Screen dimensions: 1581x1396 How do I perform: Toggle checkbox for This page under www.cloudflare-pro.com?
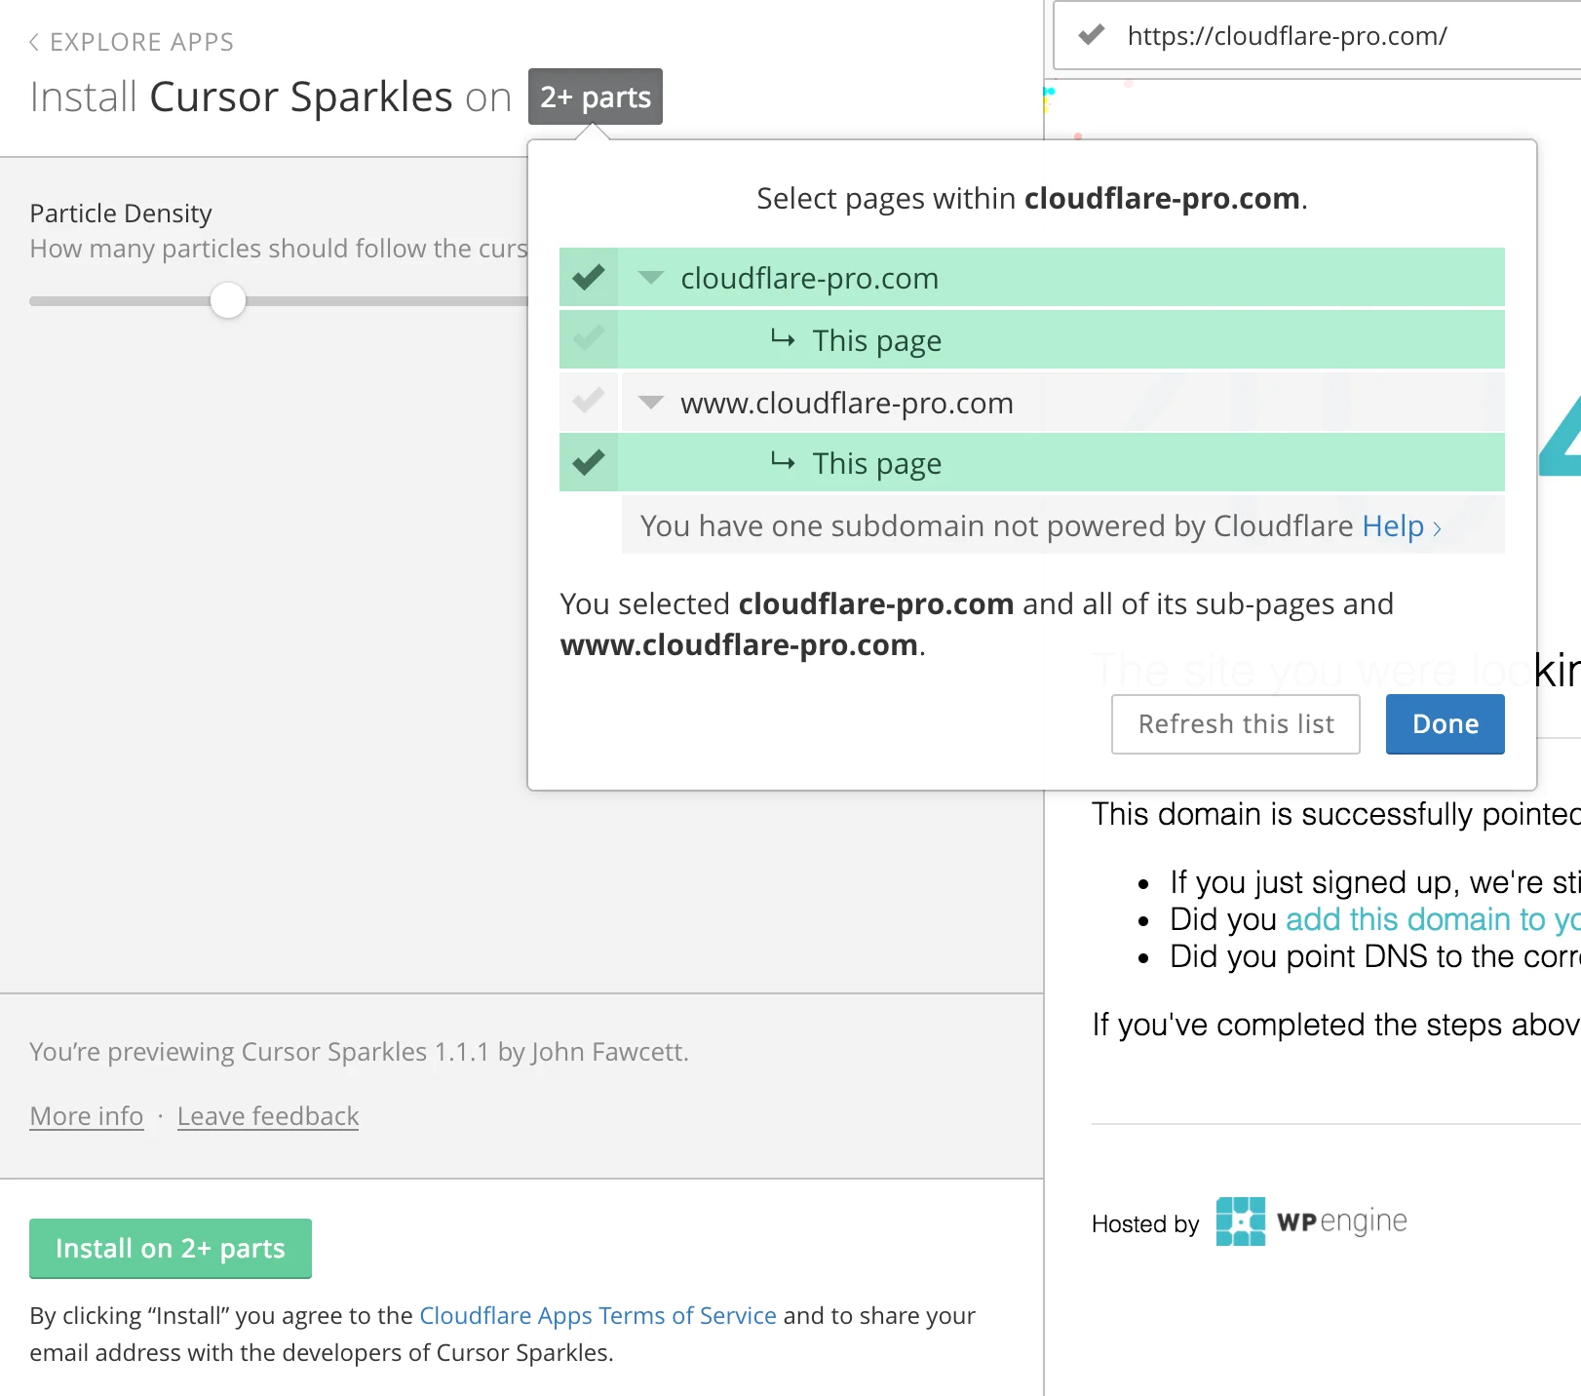pos(589,463)
